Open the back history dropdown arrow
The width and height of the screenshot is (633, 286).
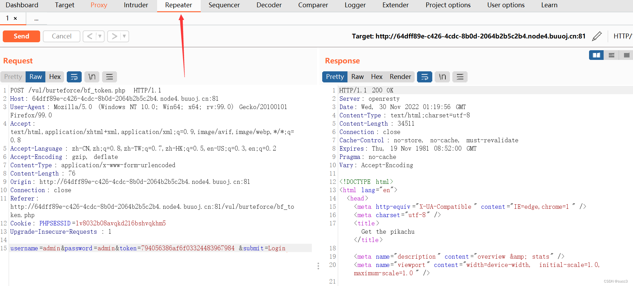(100, 36)
